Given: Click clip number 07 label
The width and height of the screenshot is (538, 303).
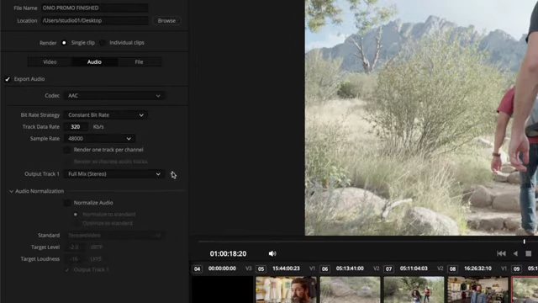Looking at the screenshot, I should click(388, 269).
